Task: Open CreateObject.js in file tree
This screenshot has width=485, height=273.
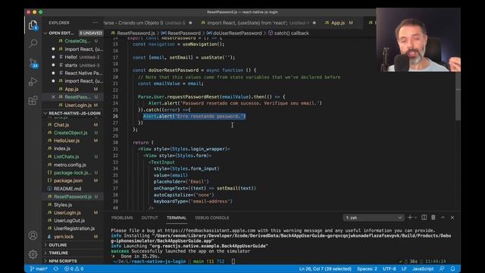Action: tap(73, 133)
